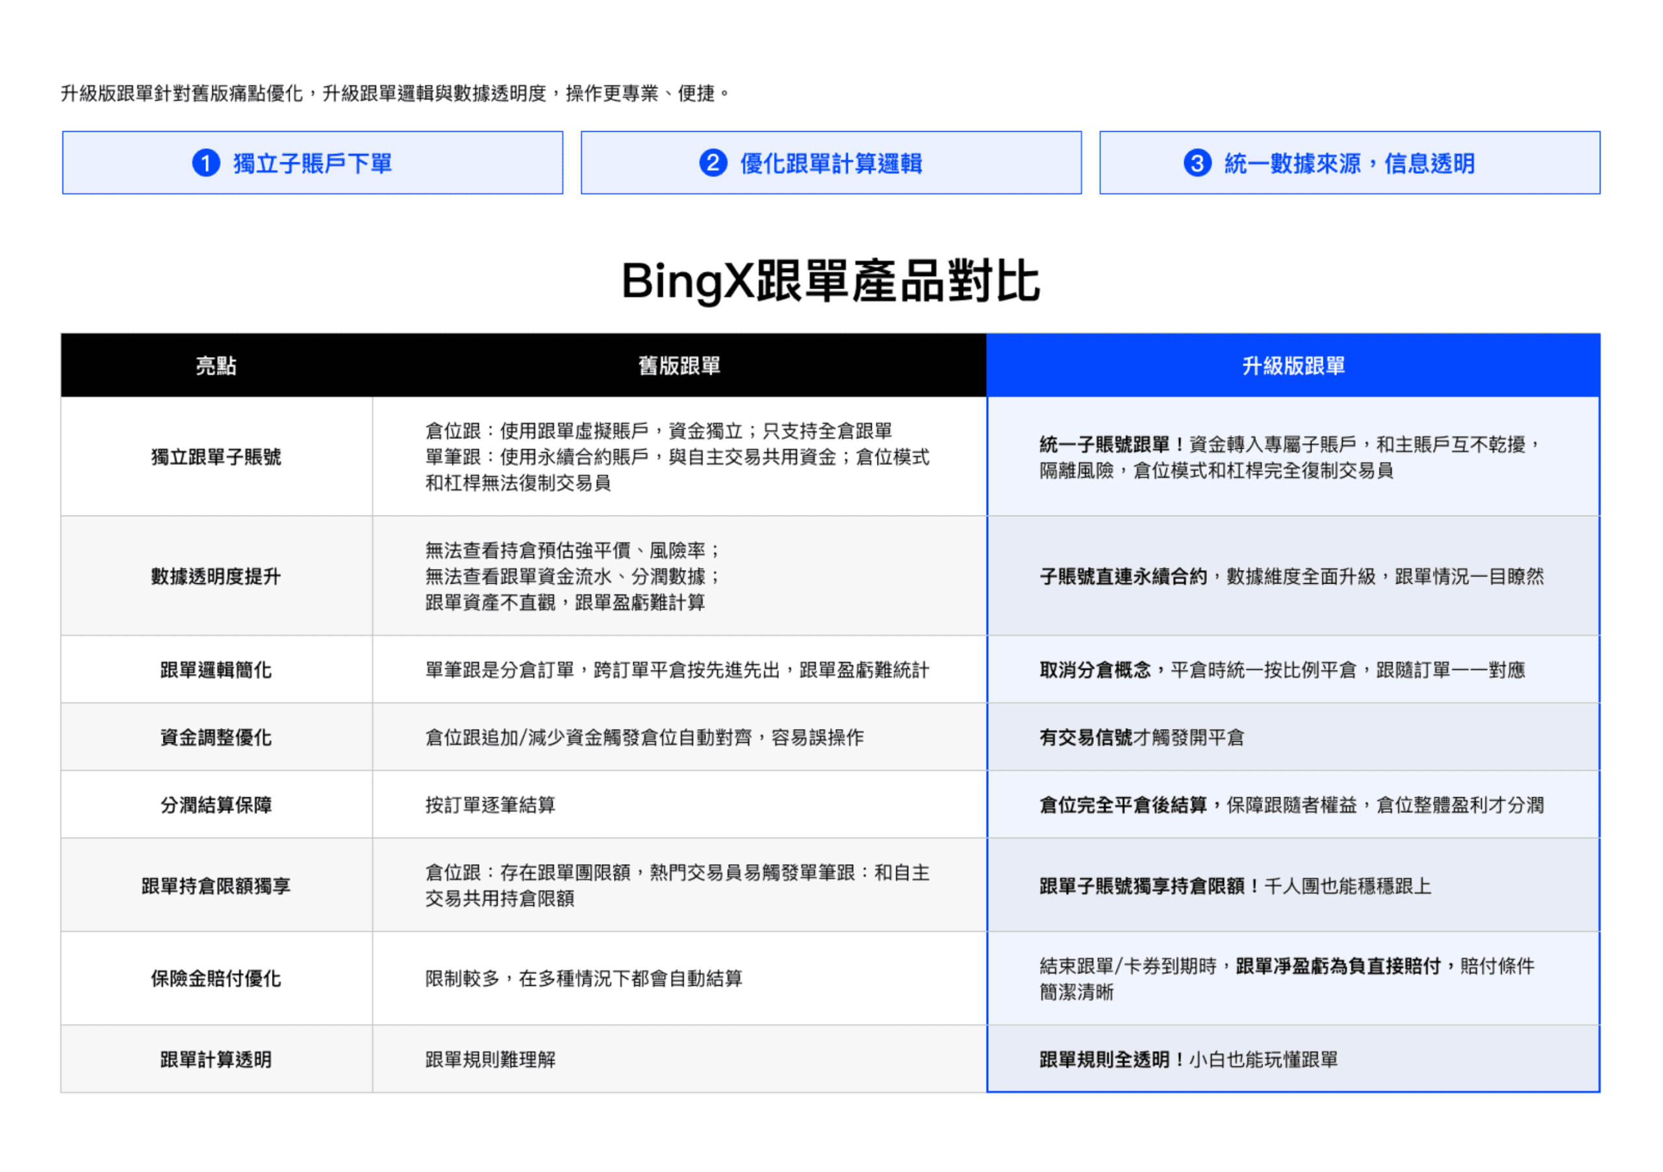Click the 跟單邏輯簡化 row label
The height and width of the screenshot is (1172, 1663).
pyautogui.click(x=216, y=669)
